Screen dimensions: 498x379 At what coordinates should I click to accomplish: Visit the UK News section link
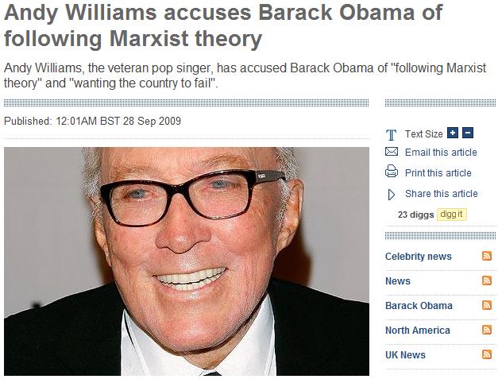405,355
